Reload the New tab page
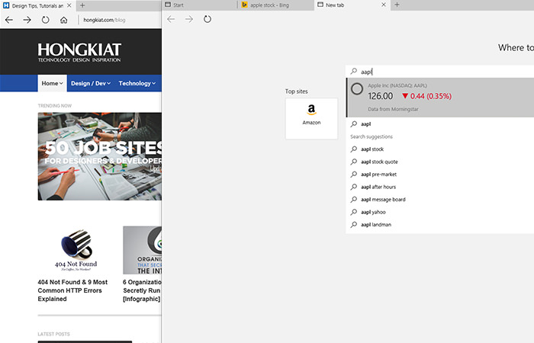The image size is (534, 343). tap(207, 19)
